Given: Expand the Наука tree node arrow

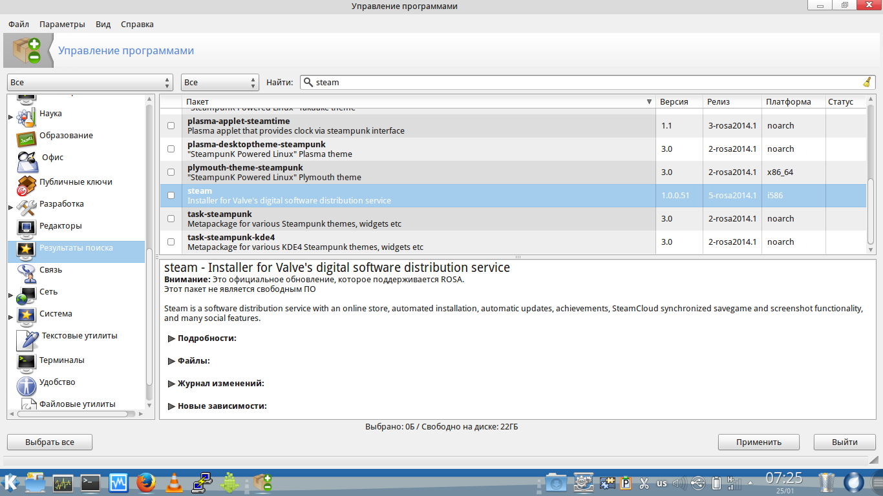Looking at the screenshot, I should point(10,116).
